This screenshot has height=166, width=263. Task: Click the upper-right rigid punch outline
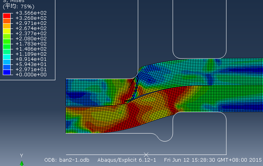(x=199, y=29)
